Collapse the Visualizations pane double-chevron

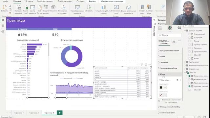coord(154,20)
